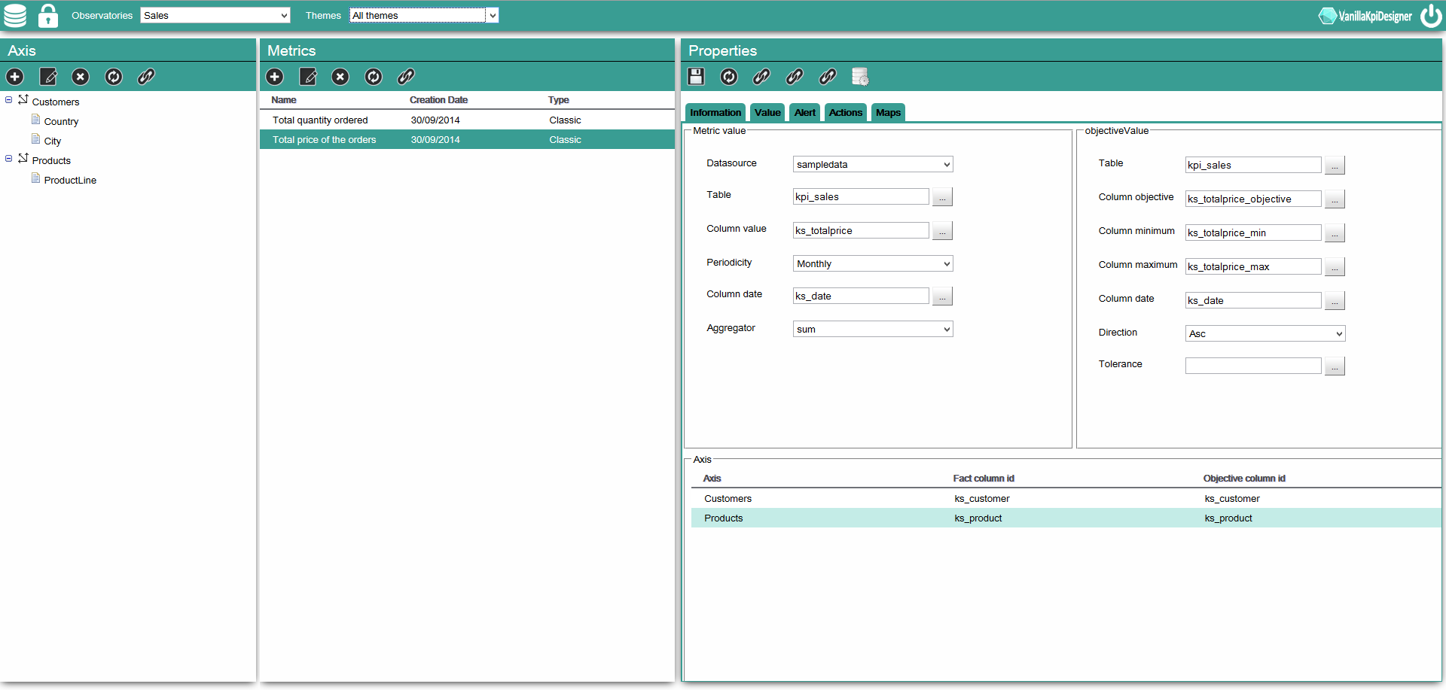
Task: Browse for objectiveValue Column date
Action: pyautogui.click(x=1335, y=301)
